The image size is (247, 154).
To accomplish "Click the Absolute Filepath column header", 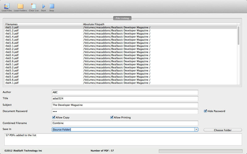I will point(160,24).
